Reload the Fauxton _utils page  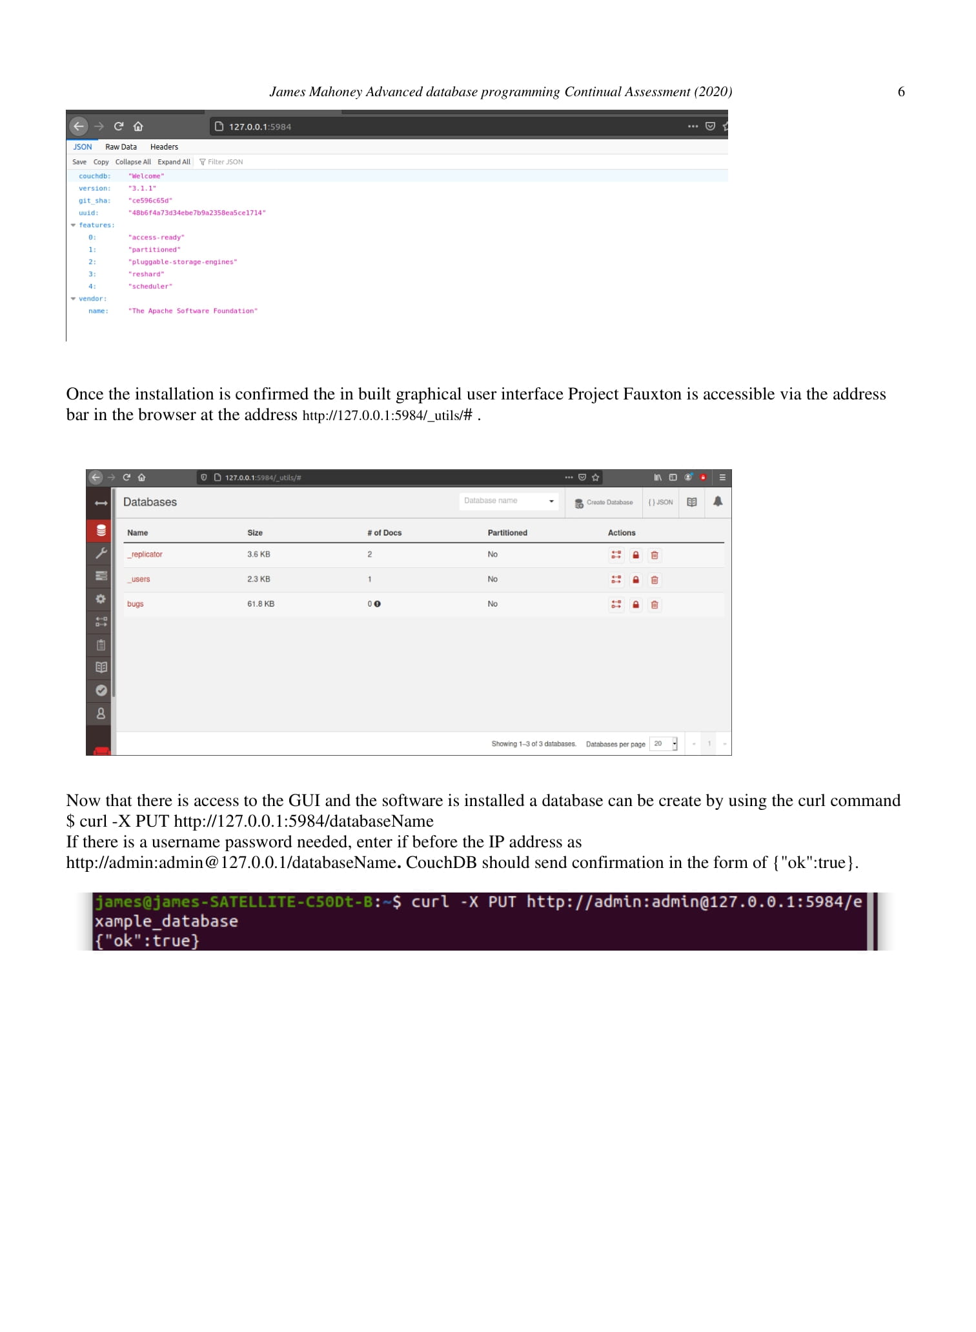[x=127, y=478]
